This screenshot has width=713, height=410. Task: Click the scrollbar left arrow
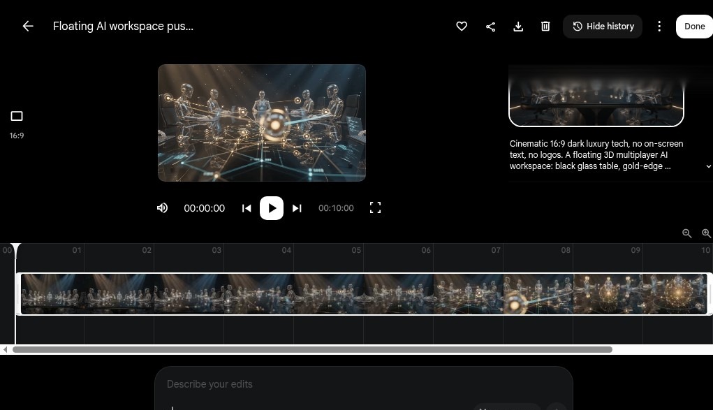tap(5, 349)
